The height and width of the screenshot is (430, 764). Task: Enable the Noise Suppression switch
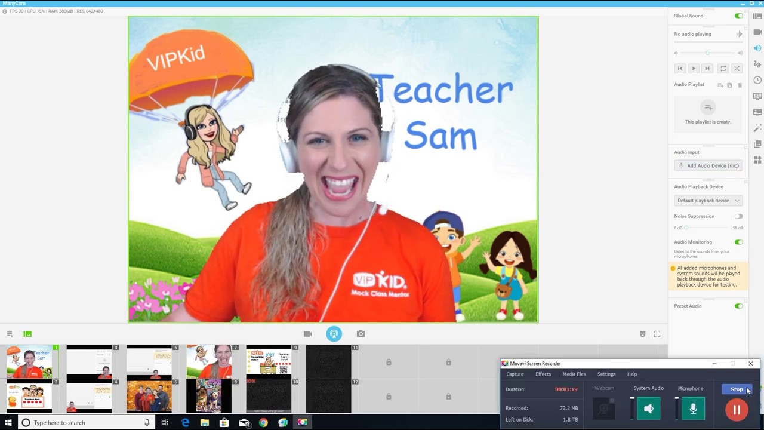pyautogui.click(x=739, y=216)
